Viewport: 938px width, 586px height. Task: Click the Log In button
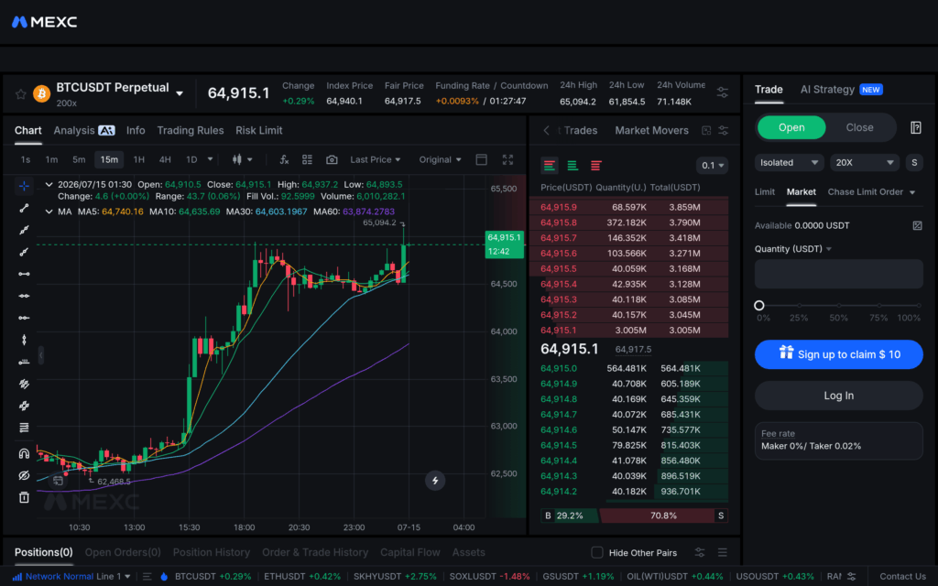839,396
